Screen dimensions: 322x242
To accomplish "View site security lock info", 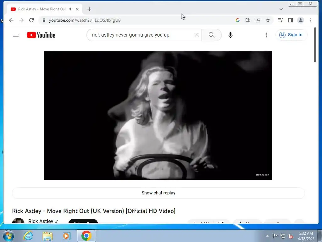I will 44,20.
